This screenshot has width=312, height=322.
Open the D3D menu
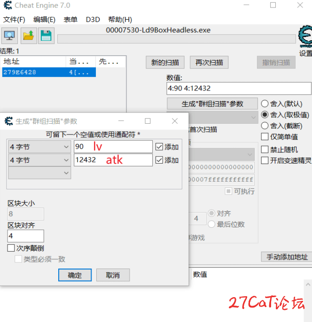pos(93,20)
